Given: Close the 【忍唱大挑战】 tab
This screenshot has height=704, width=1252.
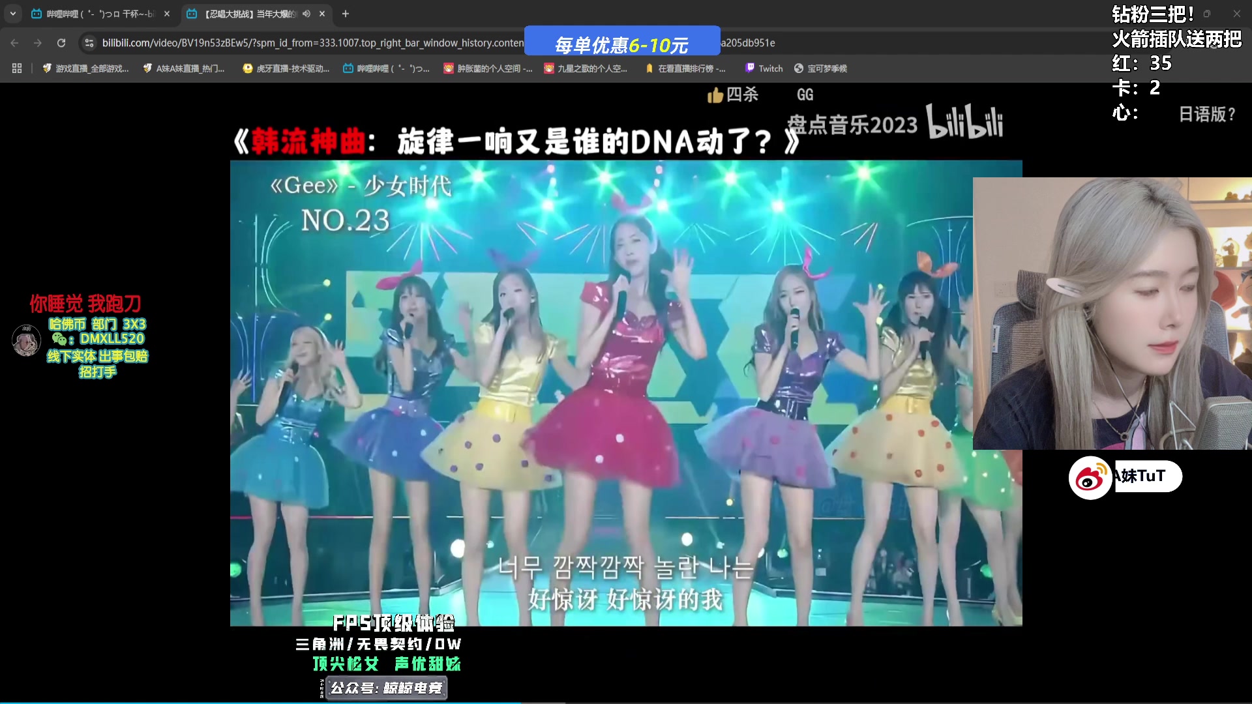Looking at the screenshot, I should pyautogui.click(x=322, y=14).
